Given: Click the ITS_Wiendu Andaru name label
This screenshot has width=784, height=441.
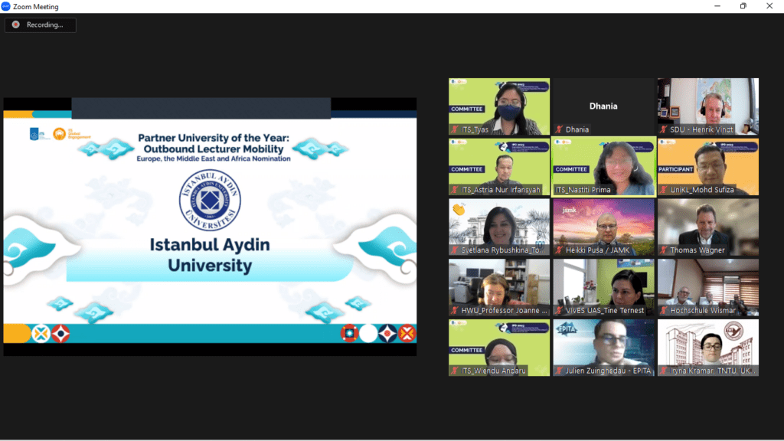Looking at the screenshot, I should (495, 371).
